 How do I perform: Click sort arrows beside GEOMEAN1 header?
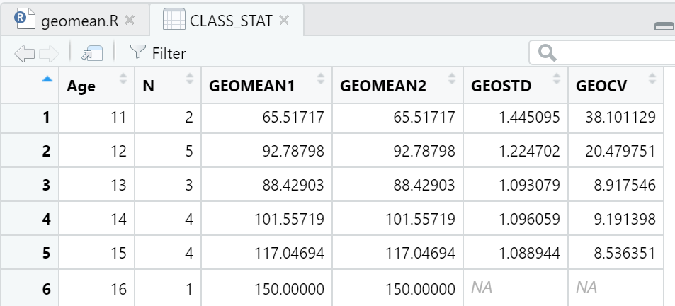[321, 79]
